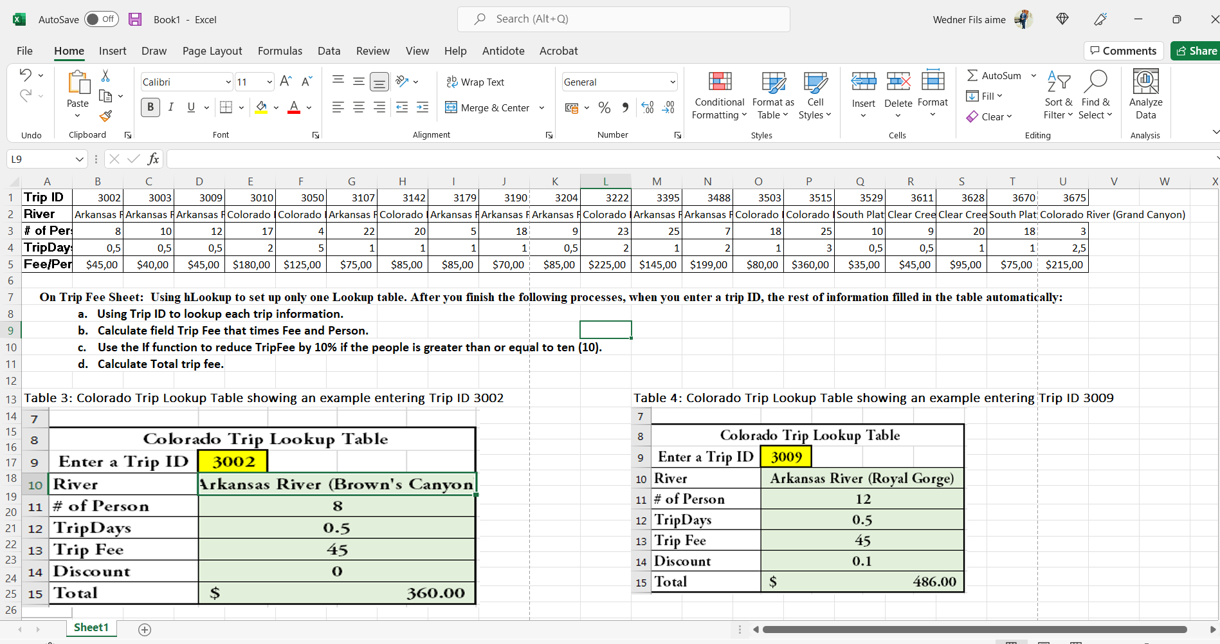
Task: Open the Fill Color dropdown arrow
Action: 276,107
